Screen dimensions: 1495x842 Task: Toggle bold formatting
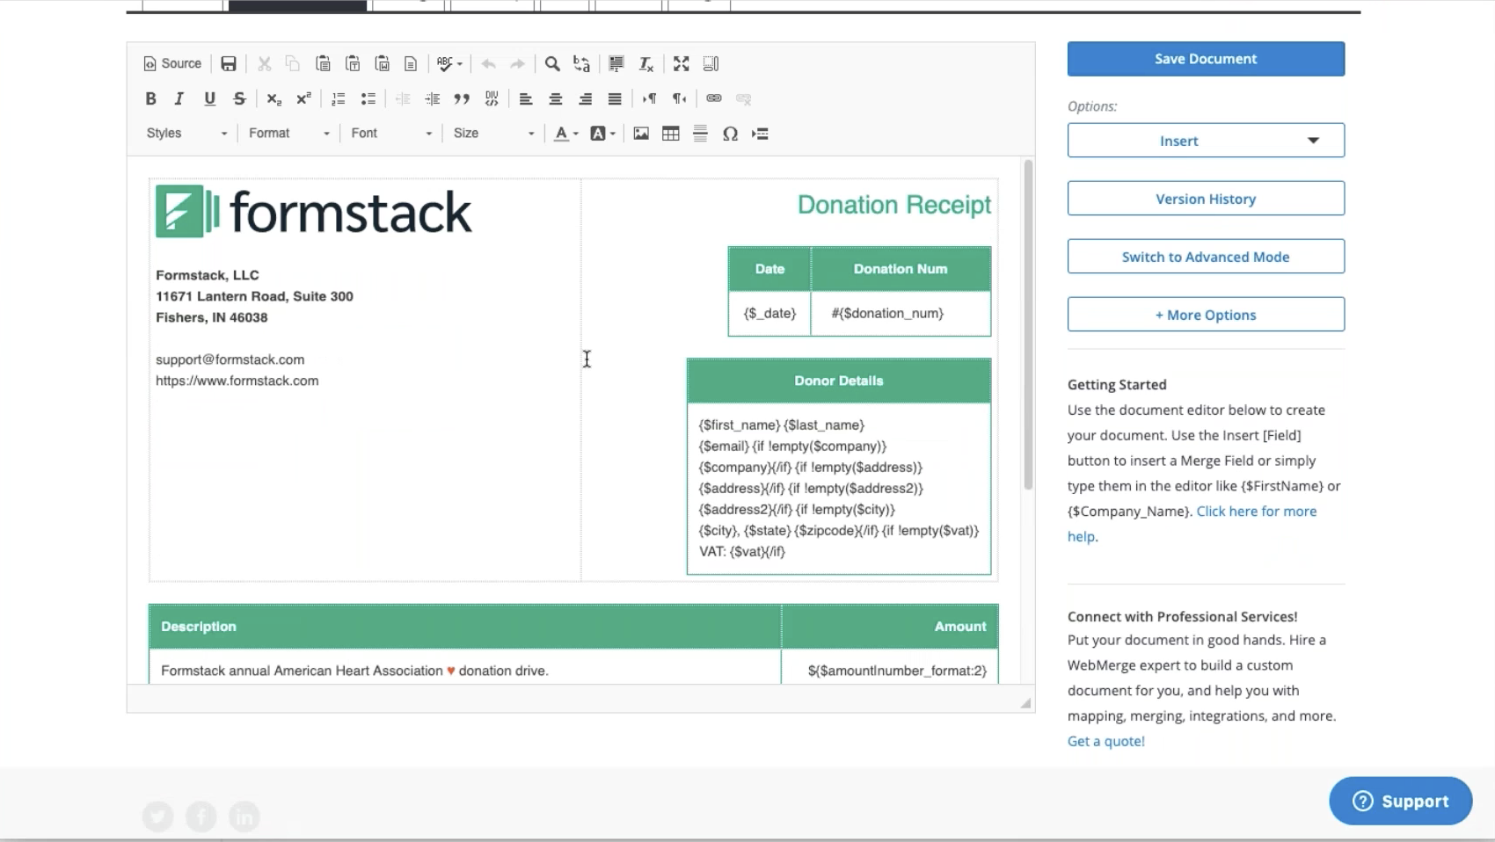[x=150, y=98]
